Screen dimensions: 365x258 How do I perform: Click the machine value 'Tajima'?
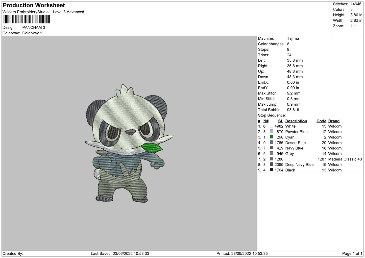click(x=293, y=38)
